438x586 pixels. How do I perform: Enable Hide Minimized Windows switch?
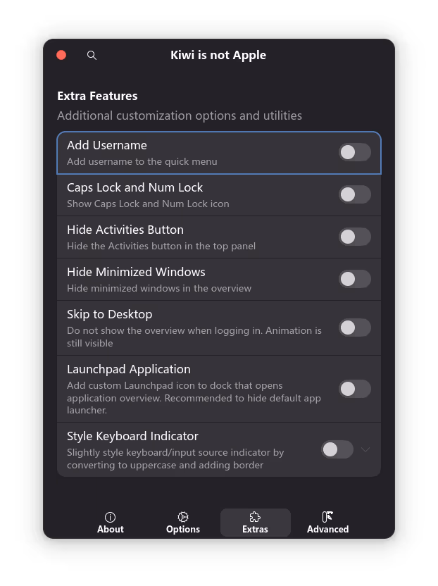[355, 279]
